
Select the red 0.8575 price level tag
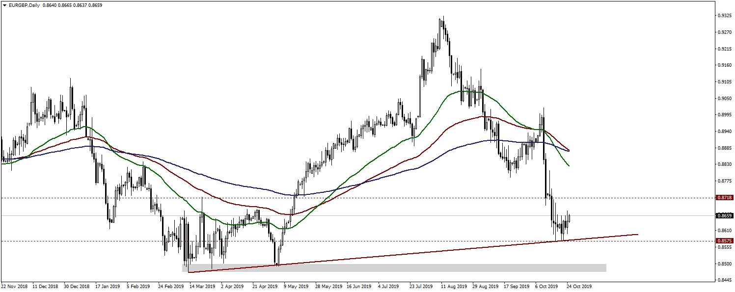coord(725,241)
